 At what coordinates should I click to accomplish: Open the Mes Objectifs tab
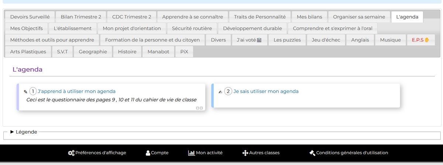pos(27,28)
